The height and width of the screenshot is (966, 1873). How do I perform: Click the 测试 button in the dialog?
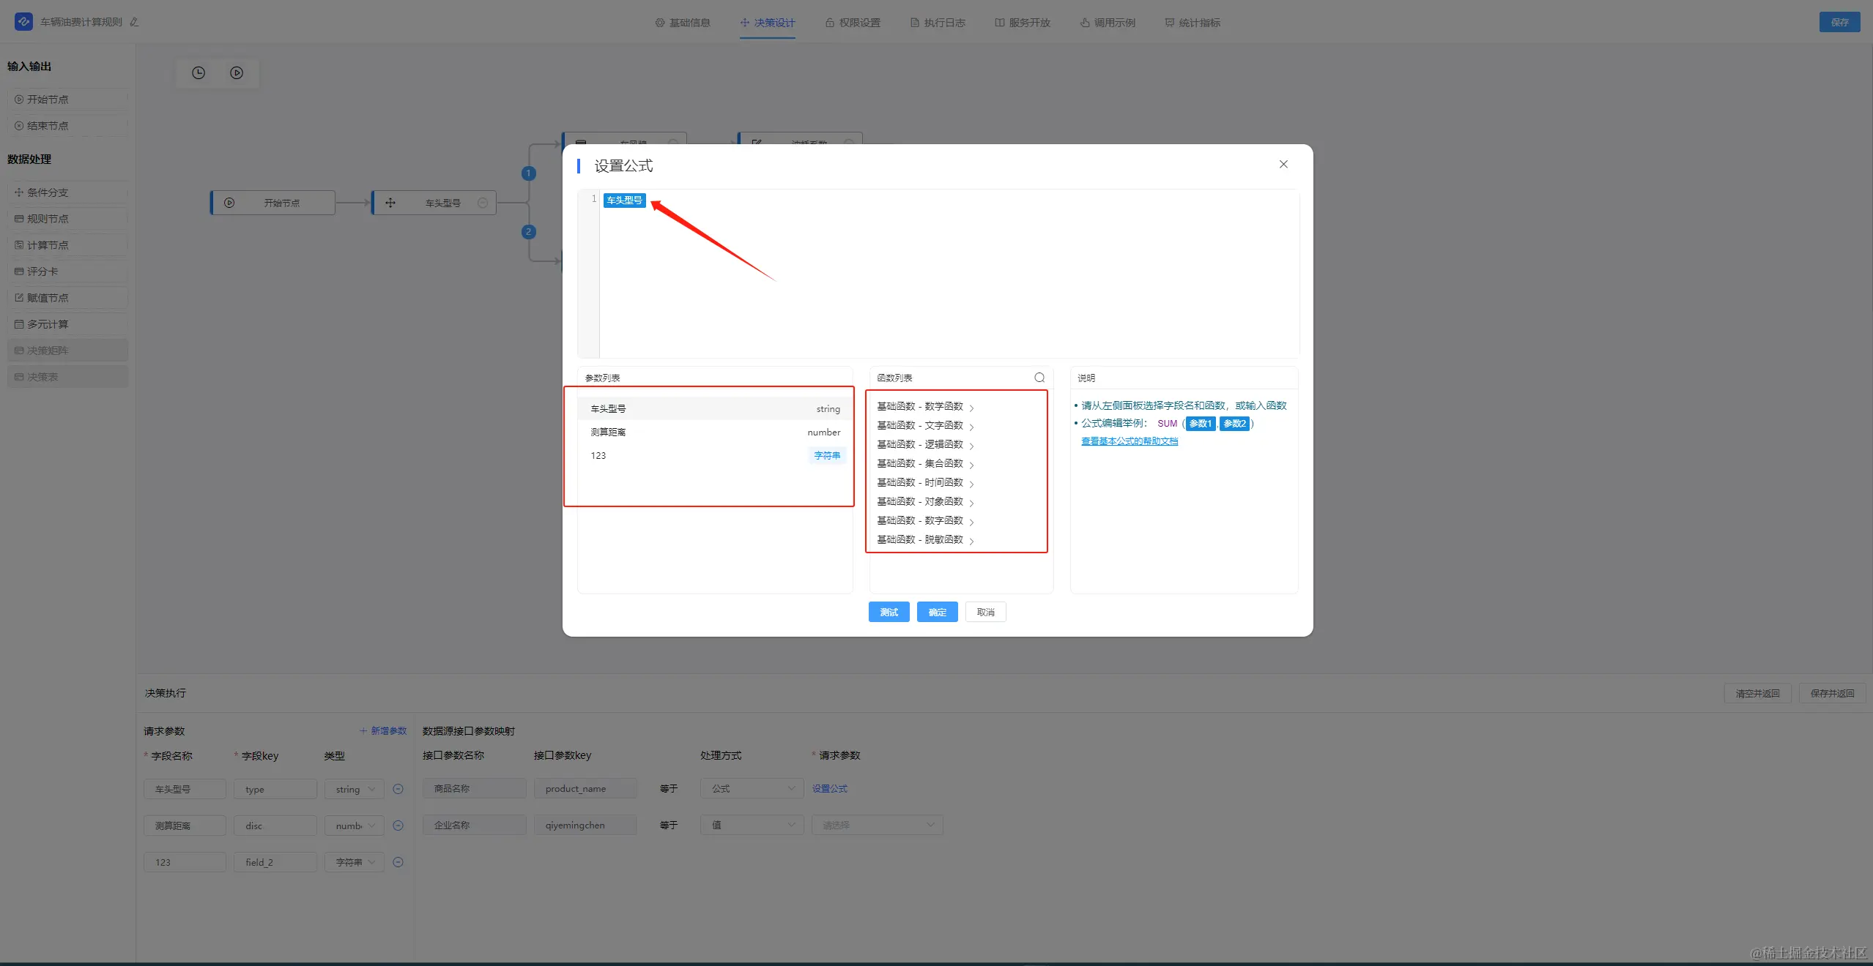point(889,612)
